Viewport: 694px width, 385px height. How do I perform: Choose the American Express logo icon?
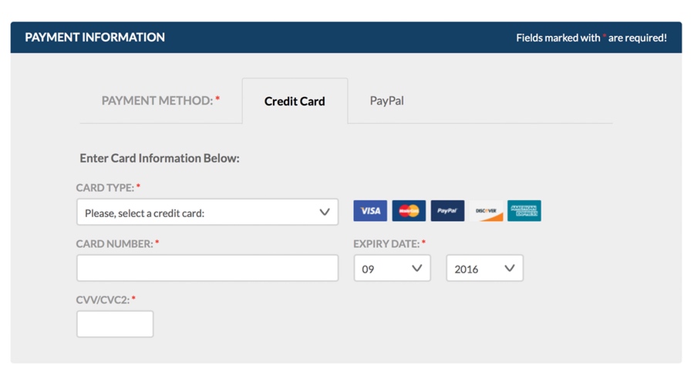coord(524,211)
